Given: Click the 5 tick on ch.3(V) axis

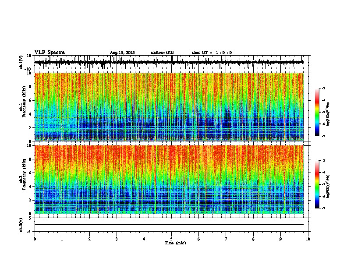Looking at the screenshot, I should [30, 218].
